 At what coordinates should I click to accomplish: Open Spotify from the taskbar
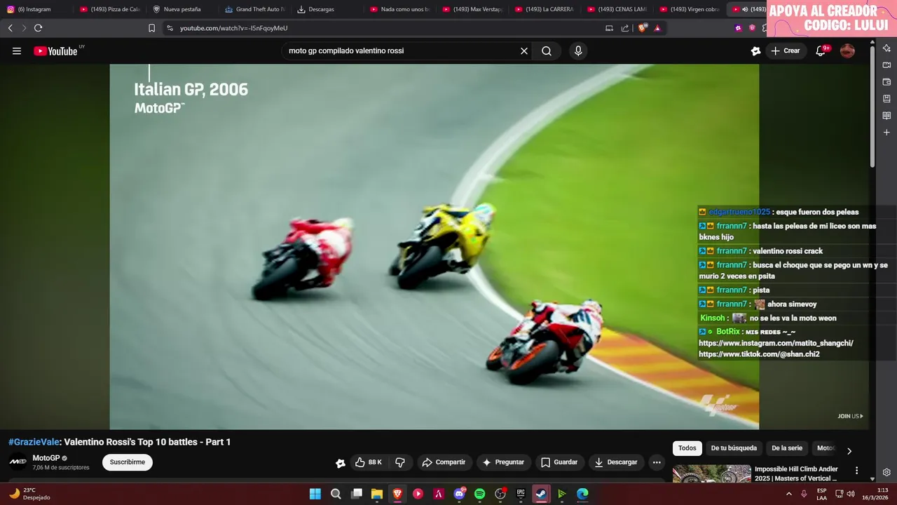click(x=480, y=494)
